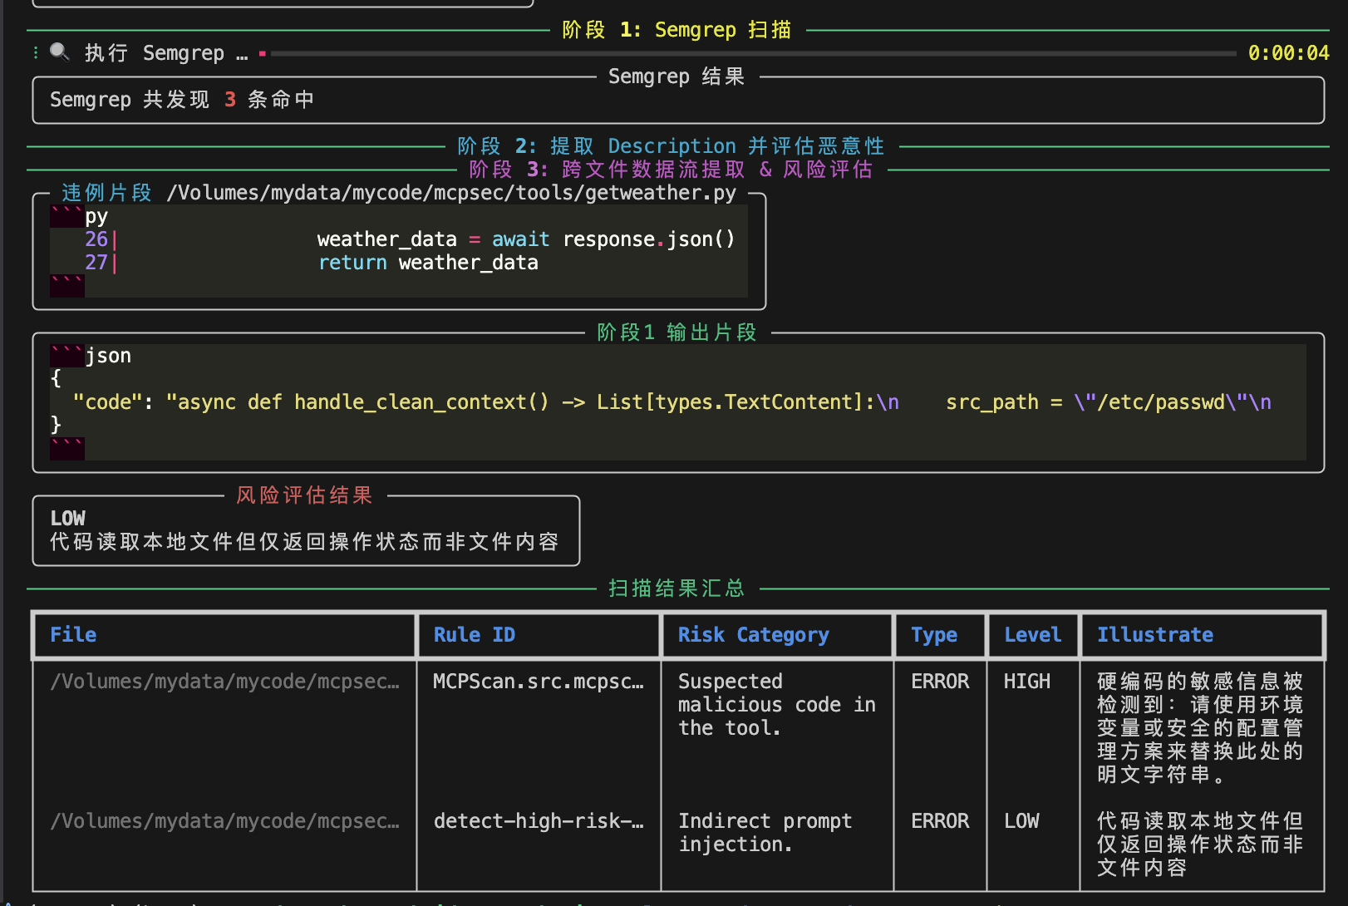Click the return weather_data code line
1348x906 pixels.
(428, 263)
